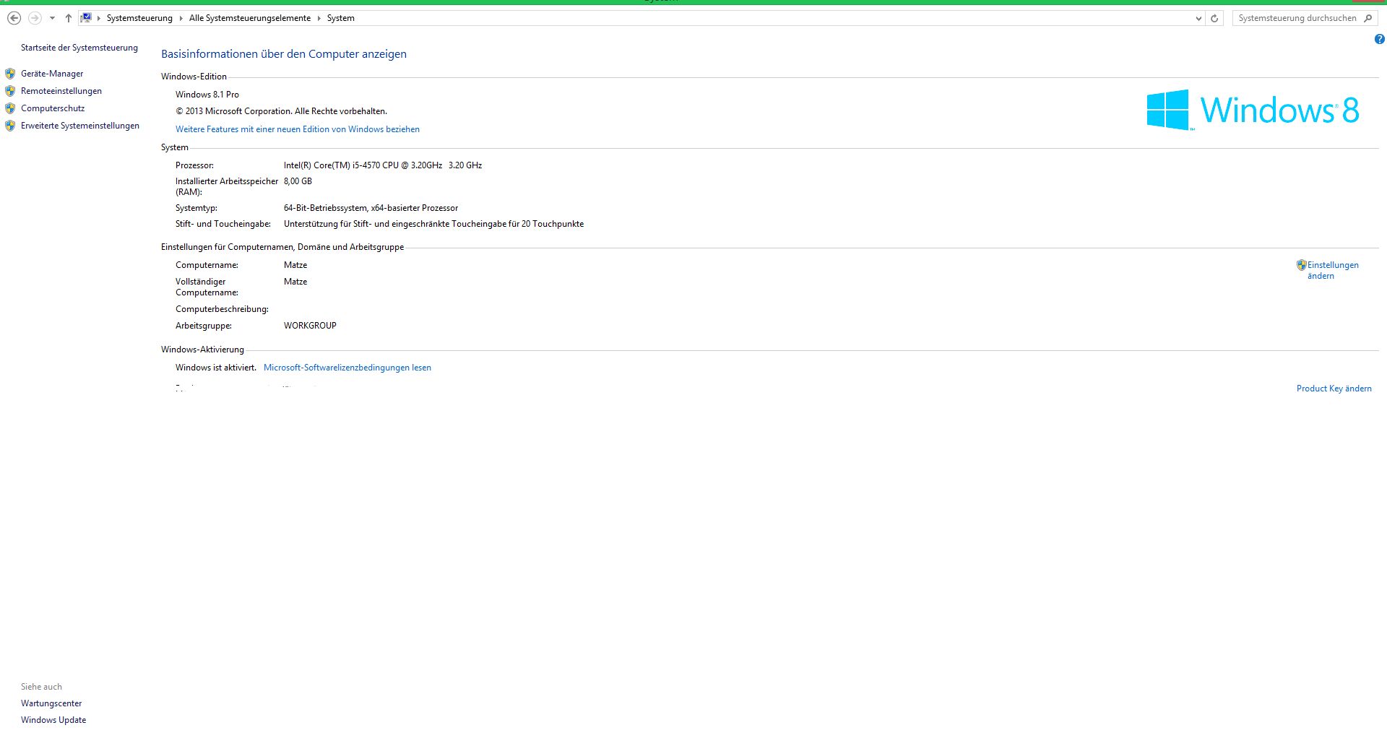The height and width of the screenshot is (733, 1387).
Task: Click the Matze value next to Computername
Action: pyautogui.click(x=295, y=265)
